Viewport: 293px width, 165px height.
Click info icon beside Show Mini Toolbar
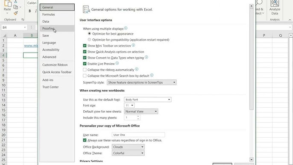click(x=133, y=45)
